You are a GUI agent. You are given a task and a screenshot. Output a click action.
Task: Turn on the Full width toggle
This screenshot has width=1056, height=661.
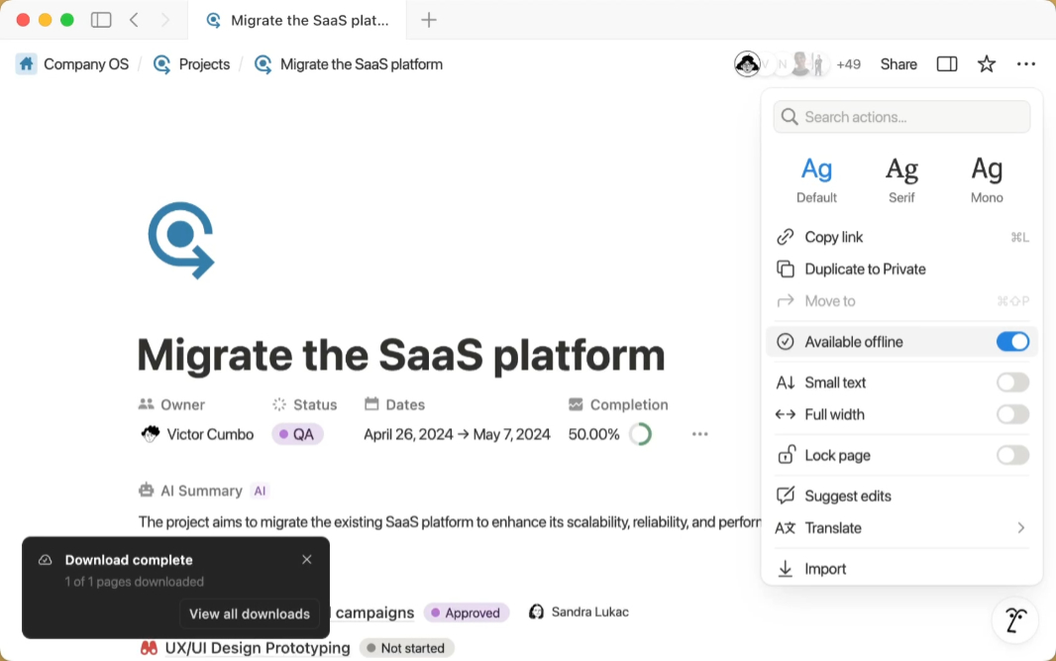(x=1012, y=414)
